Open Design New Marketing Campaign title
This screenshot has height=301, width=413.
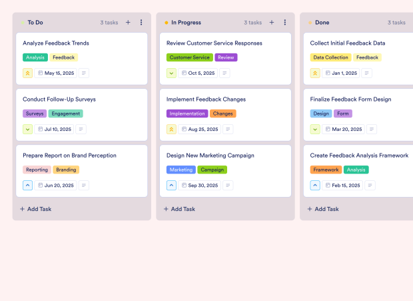pos(210,156)
